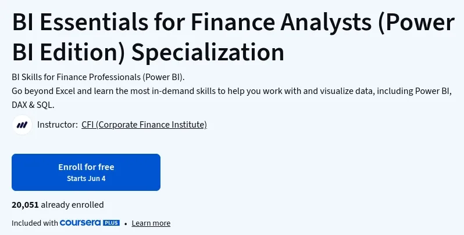Open the Learn more link
This screenshot has width=464, height=235.
tap(151, 223)
